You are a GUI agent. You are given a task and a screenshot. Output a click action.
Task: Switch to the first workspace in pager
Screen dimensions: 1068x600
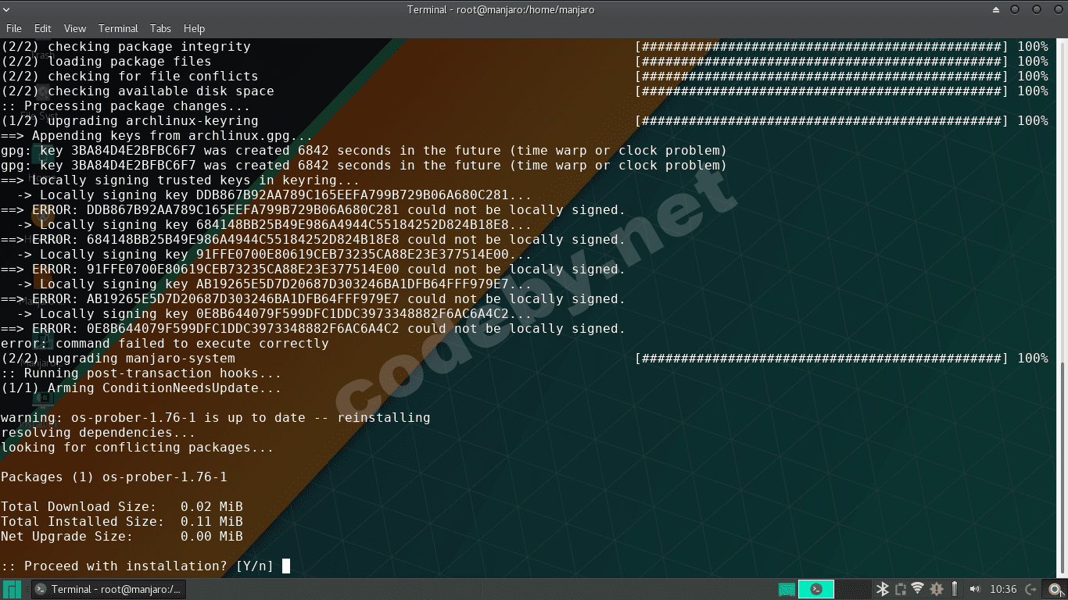pos(787,589)
